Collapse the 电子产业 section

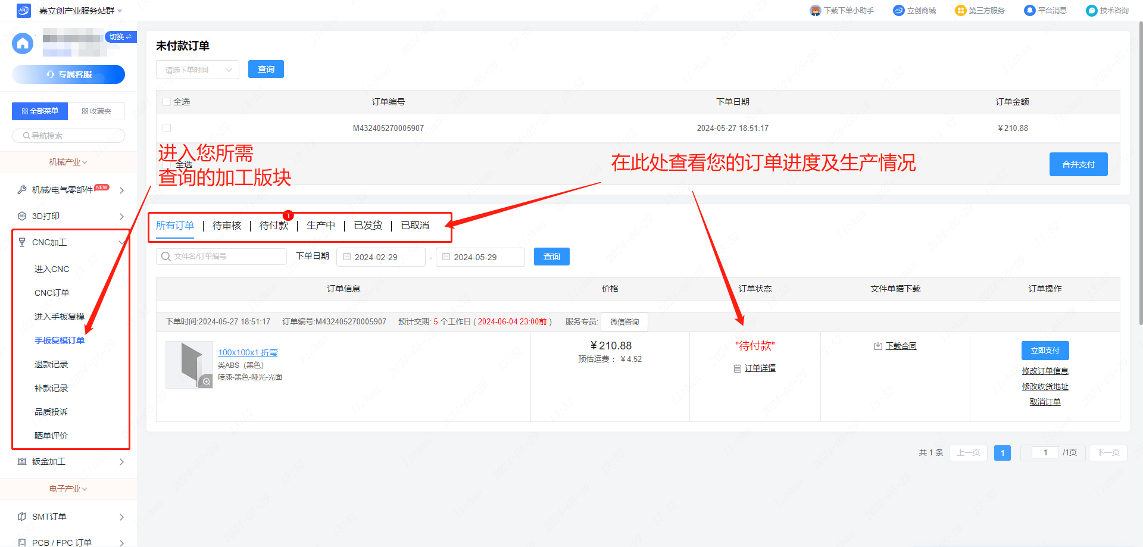tap(68, 489)
